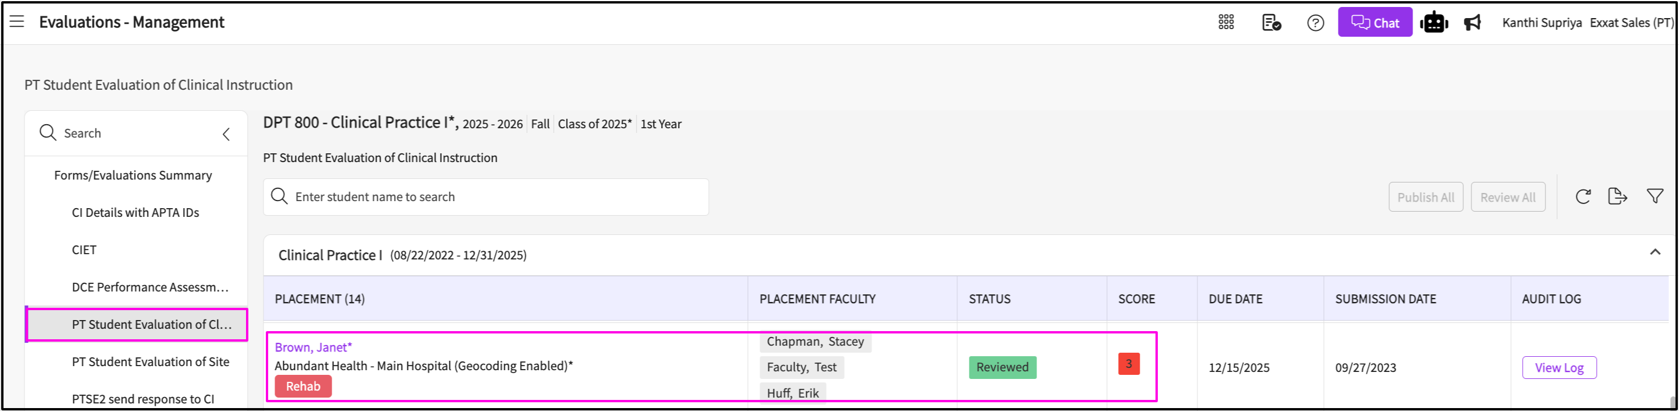
Task: Click the form checklist icon in header
Action: tap(1271, 23)
